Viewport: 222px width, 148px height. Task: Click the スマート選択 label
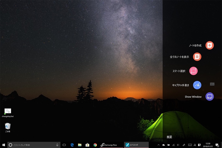click(179, 71)
